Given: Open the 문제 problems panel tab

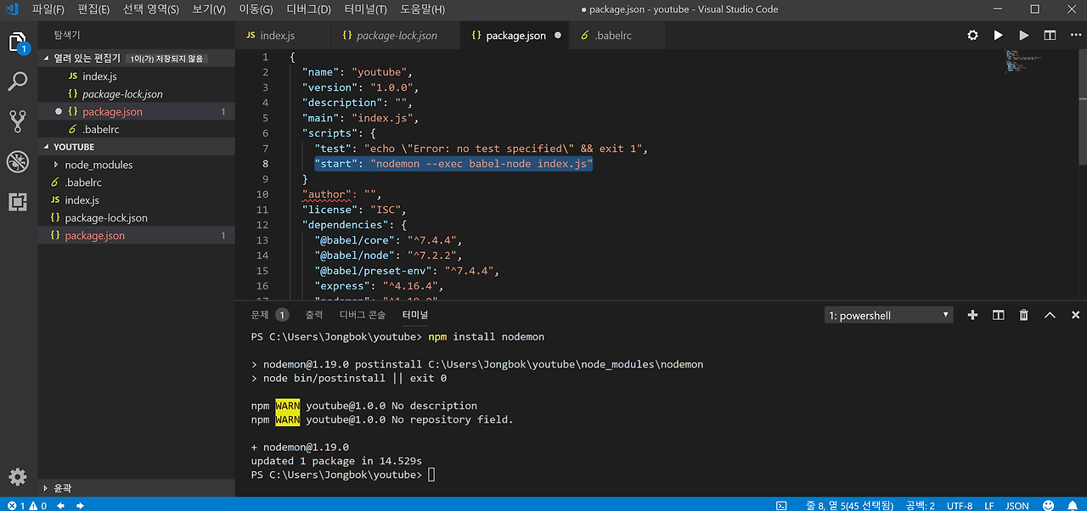Looking at the screenshot, I should 269,315.
